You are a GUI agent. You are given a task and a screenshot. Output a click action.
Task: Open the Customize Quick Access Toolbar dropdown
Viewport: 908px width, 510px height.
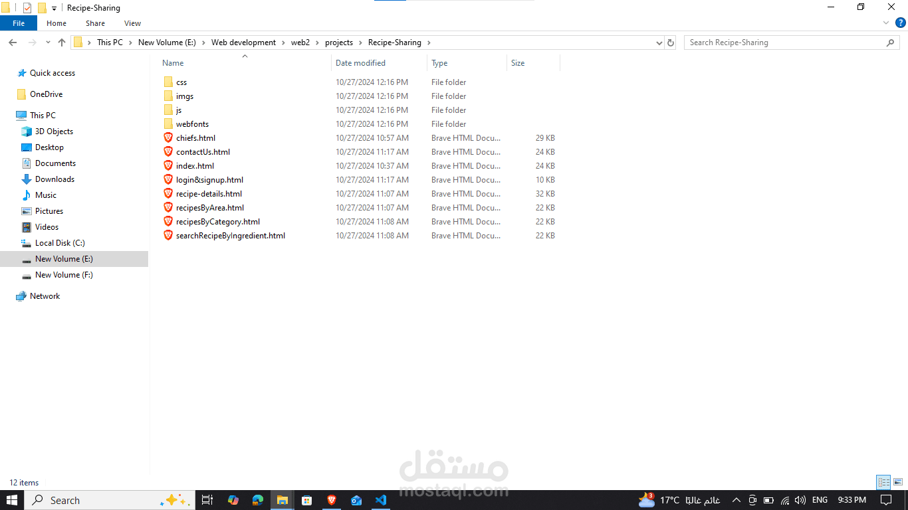[54, 9]
